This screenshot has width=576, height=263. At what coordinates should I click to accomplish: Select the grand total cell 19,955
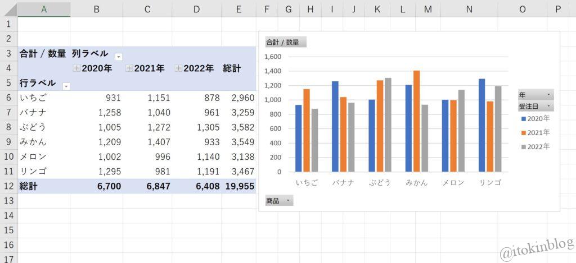pyautogui.click(x=240, y=186)
